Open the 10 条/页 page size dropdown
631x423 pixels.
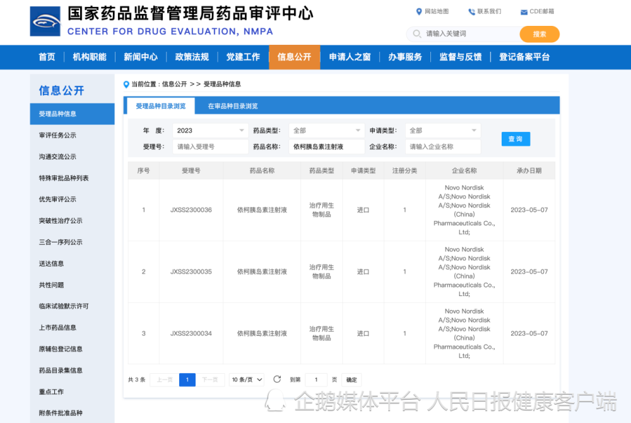[247, 379]
